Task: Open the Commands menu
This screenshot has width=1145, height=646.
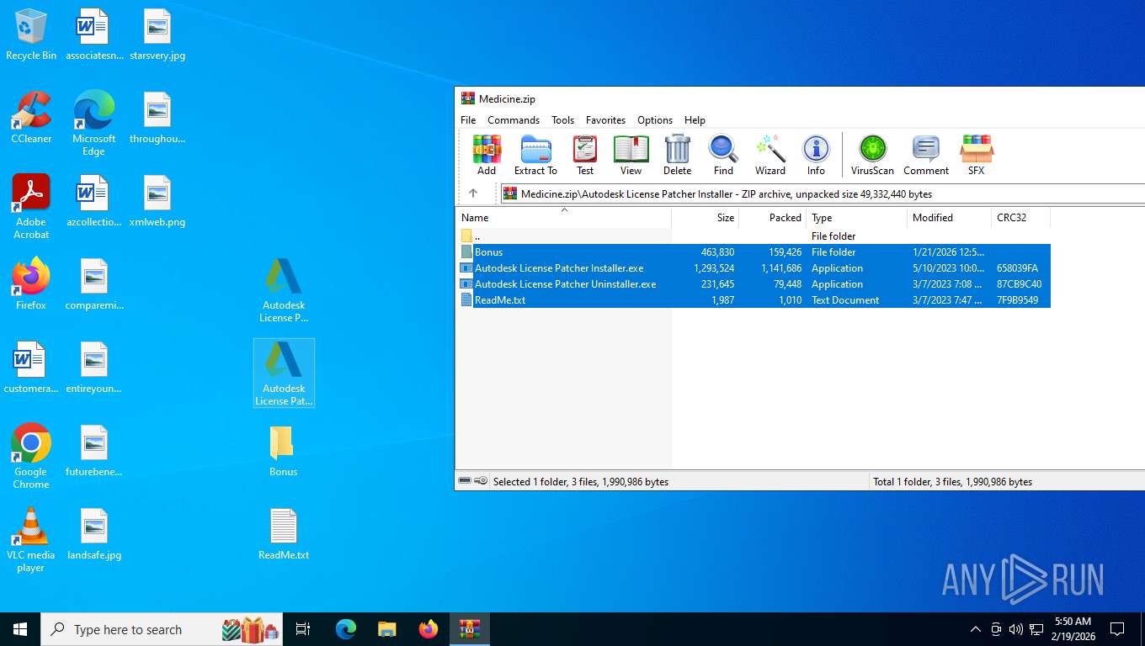Action: tap(514, 120)
